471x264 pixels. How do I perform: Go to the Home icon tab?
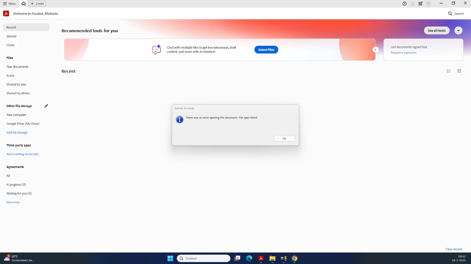pos(23,4)
